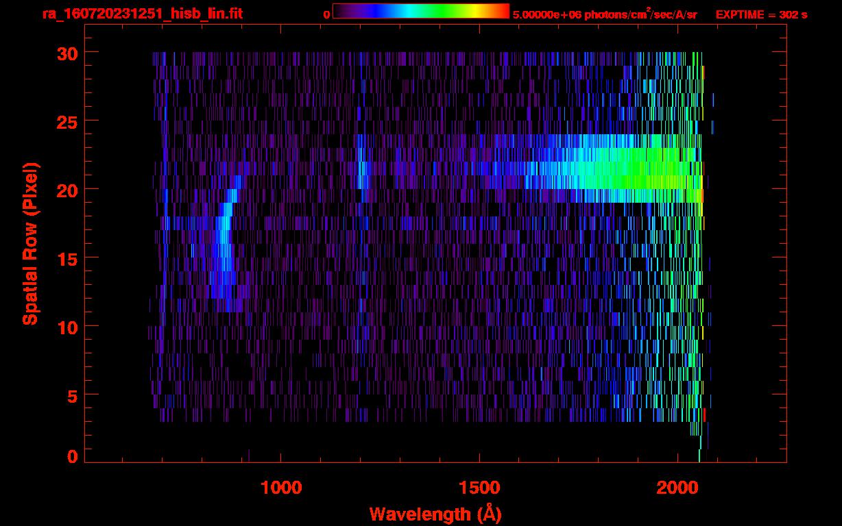Click the rainbow colorbar at the top
Viewport: 842px width, 526px height.
pos(420,11)
